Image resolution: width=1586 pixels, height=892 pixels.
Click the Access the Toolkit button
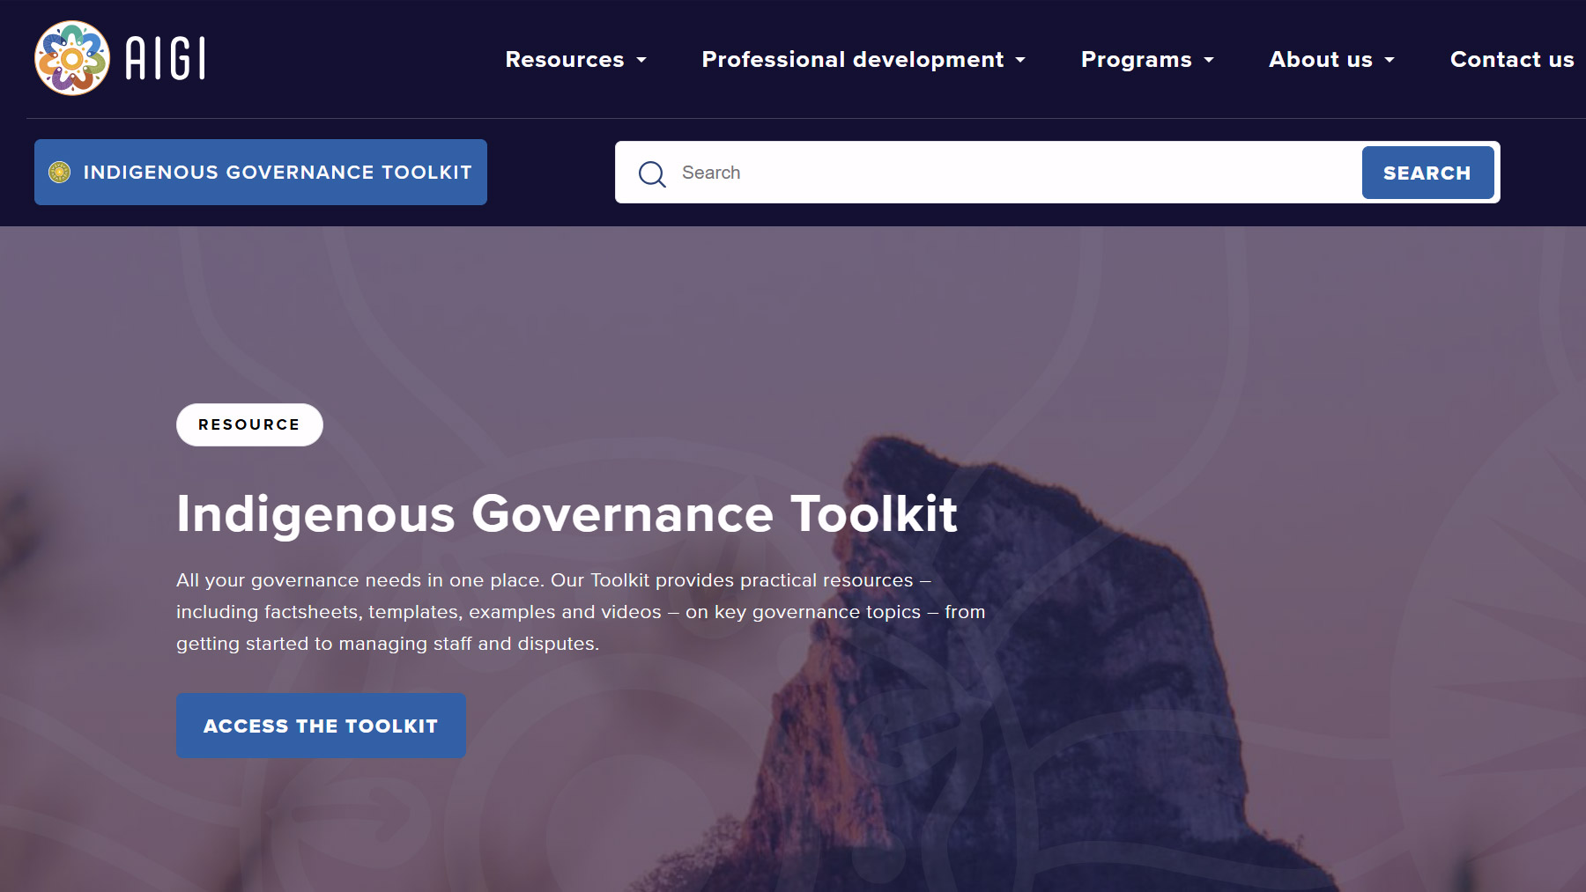coord(321,726)
